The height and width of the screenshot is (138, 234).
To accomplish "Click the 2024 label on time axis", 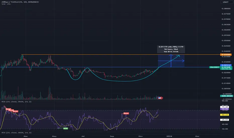I will [169, 136].
